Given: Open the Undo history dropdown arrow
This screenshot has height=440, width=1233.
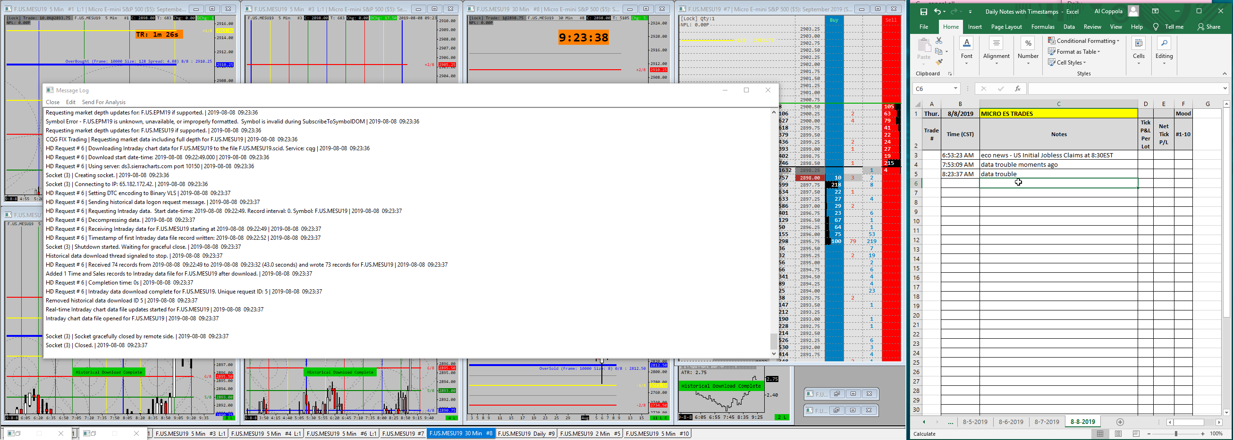Looking at the screenshot, I should click(945, 11).
